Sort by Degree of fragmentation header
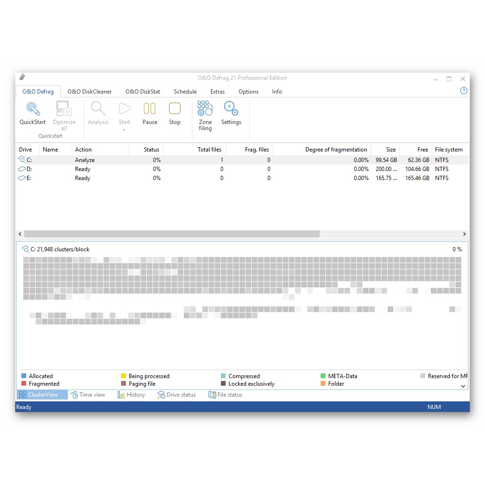The height and width of the screenshot is (485, 485). [x=322, y=150]
